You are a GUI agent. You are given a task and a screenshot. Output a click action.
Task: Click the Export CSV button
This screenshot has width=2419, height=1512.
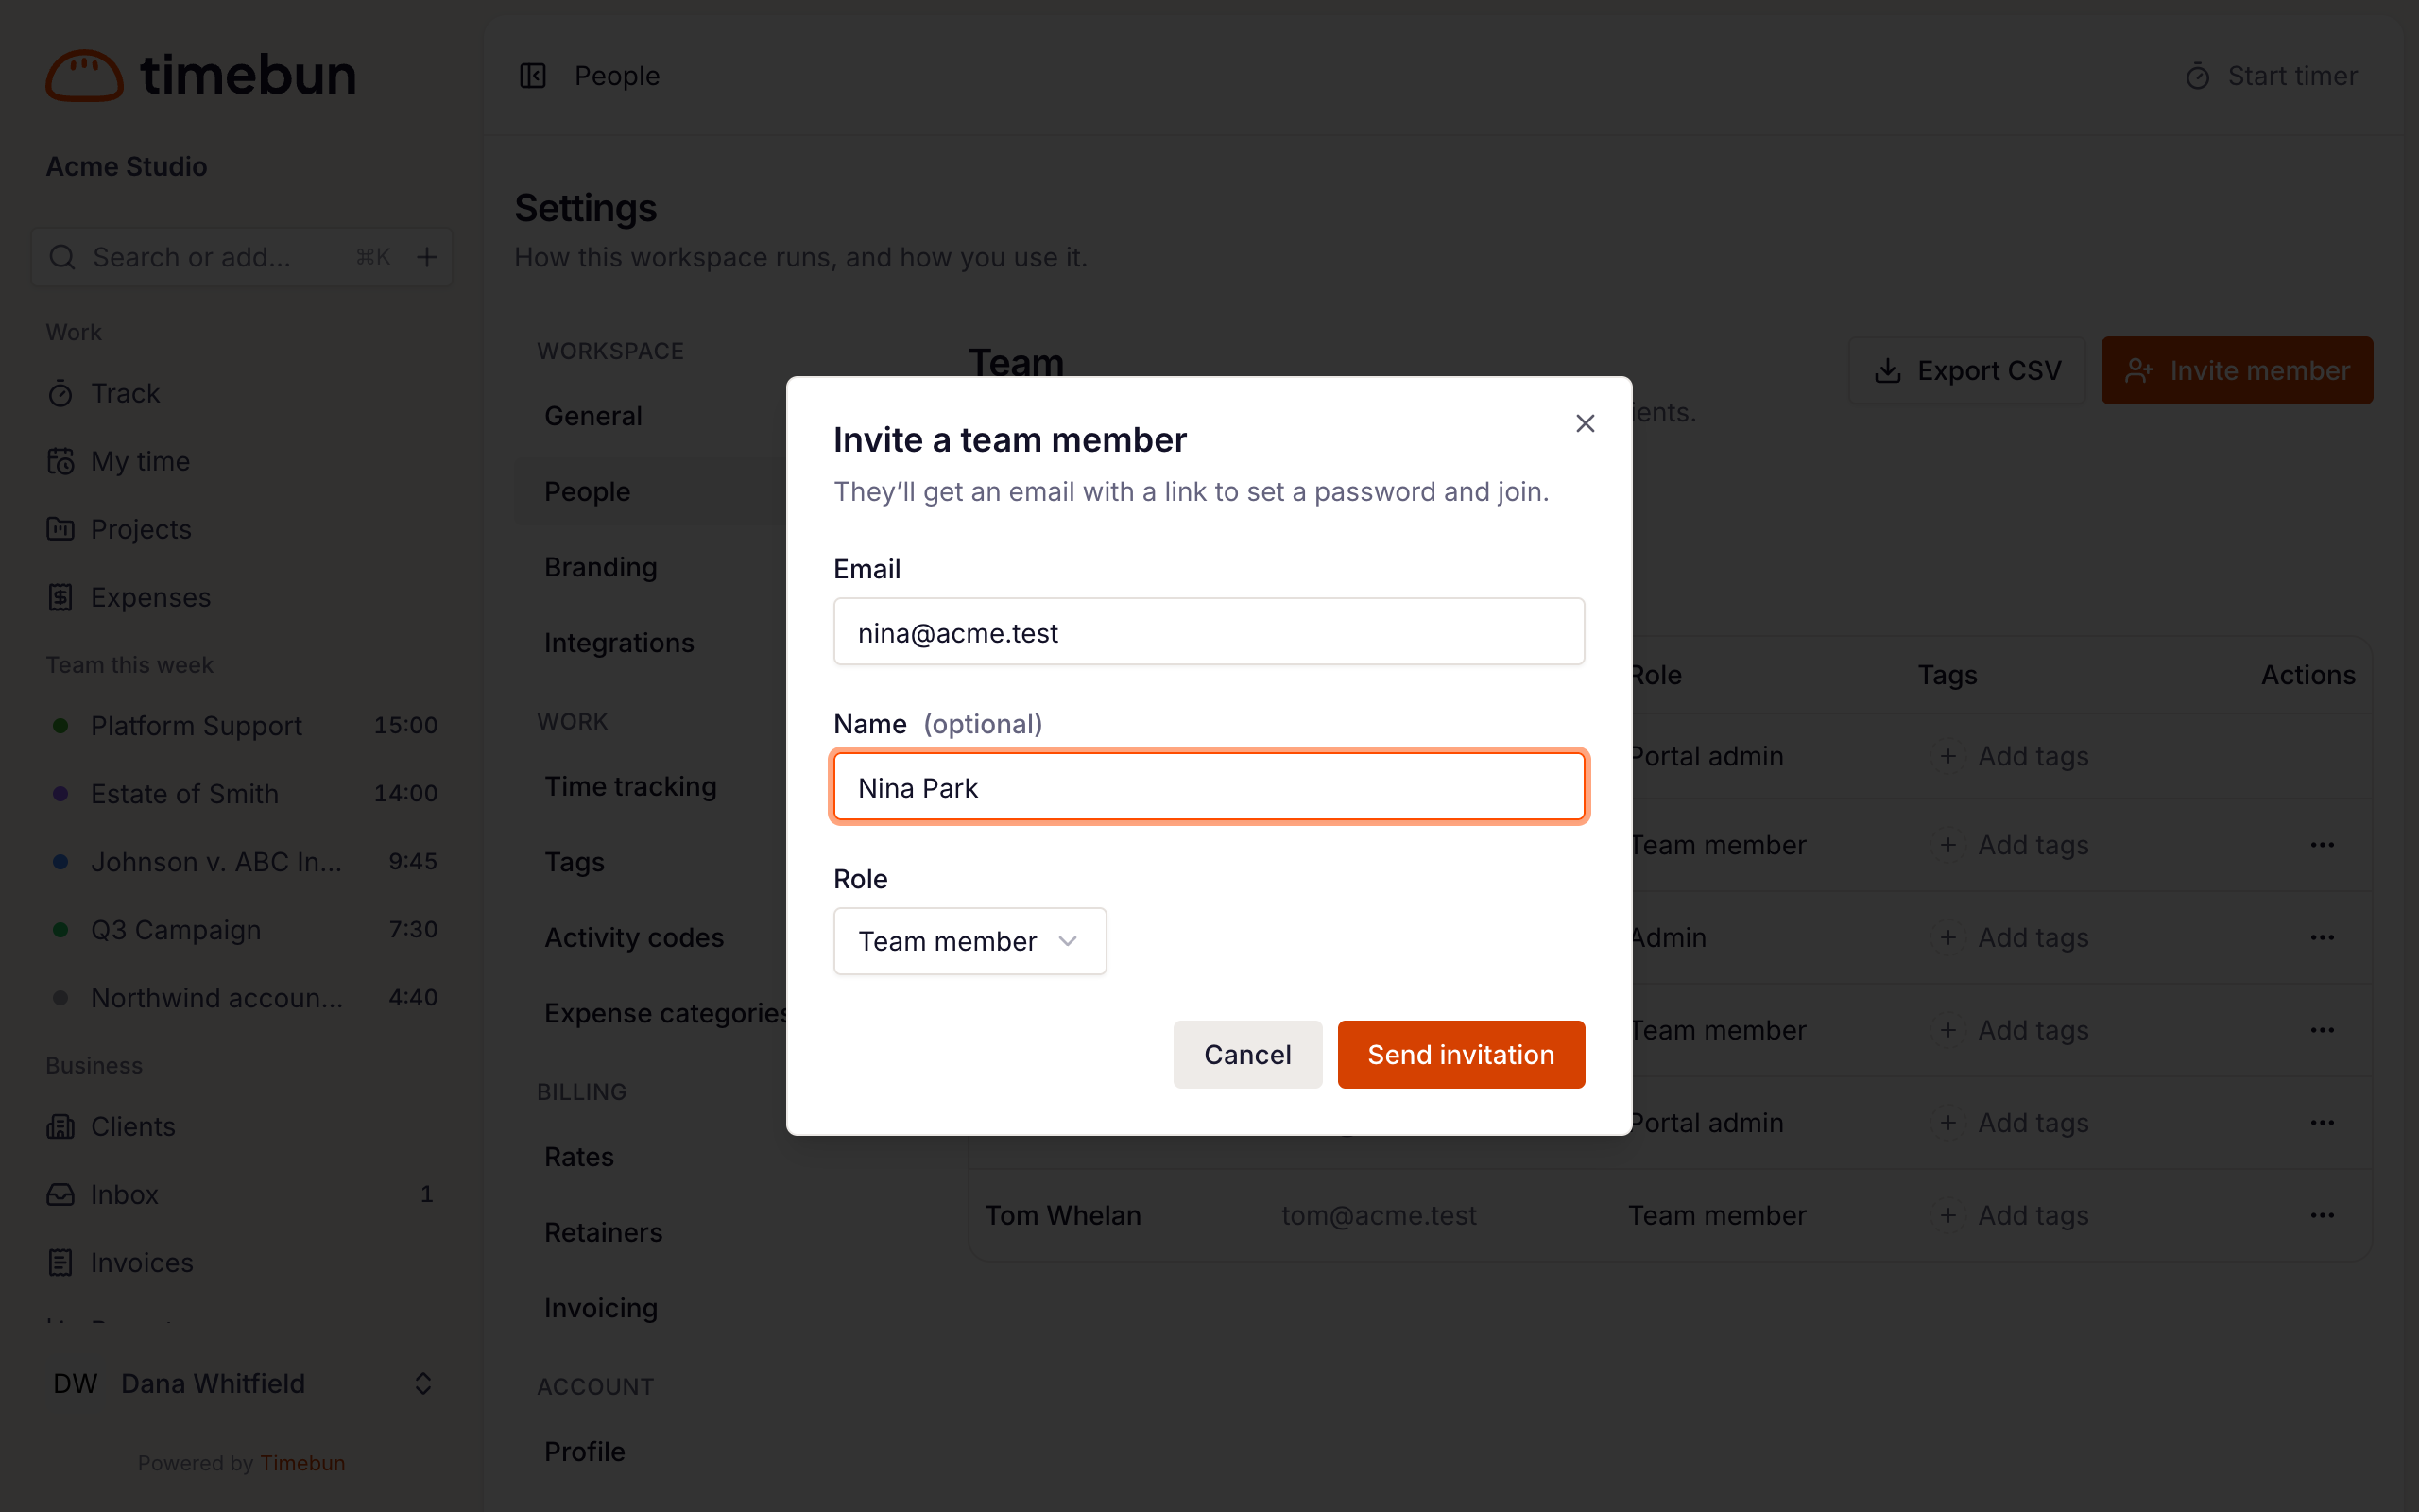coord(1966,370)
